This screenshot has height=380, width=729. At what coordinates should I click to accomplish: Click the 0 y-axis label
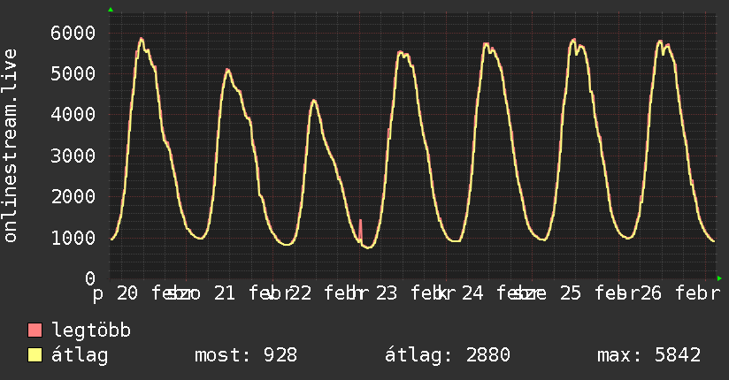[x=90, y=278]
